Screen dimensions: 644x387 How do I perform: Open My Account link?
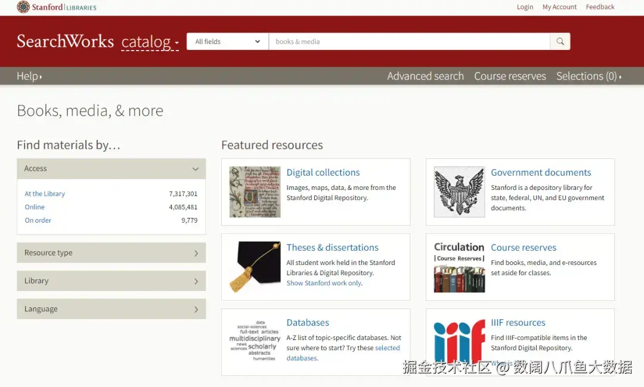pyautogui.click(x=559, y=7)
